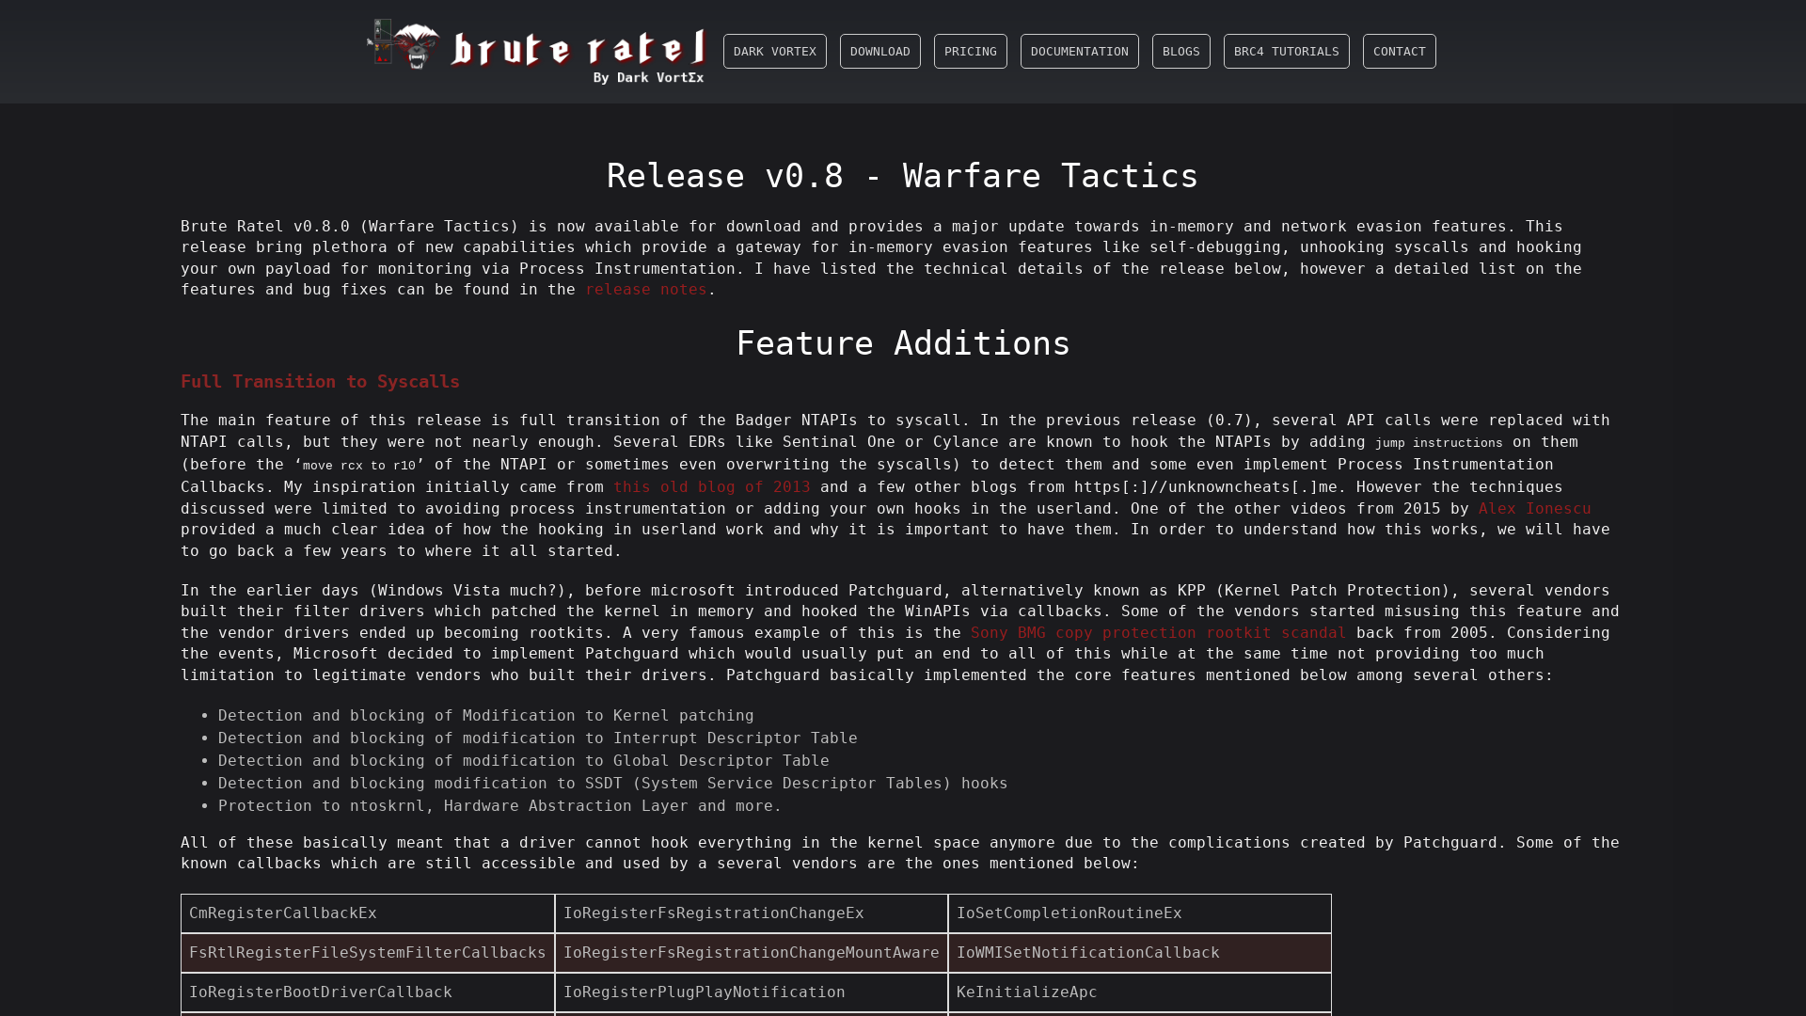Select the FsRtlRegisterFileSystemFilterCallbacks cell
The image size is (1806, 1016).
(x=368, y=953)
